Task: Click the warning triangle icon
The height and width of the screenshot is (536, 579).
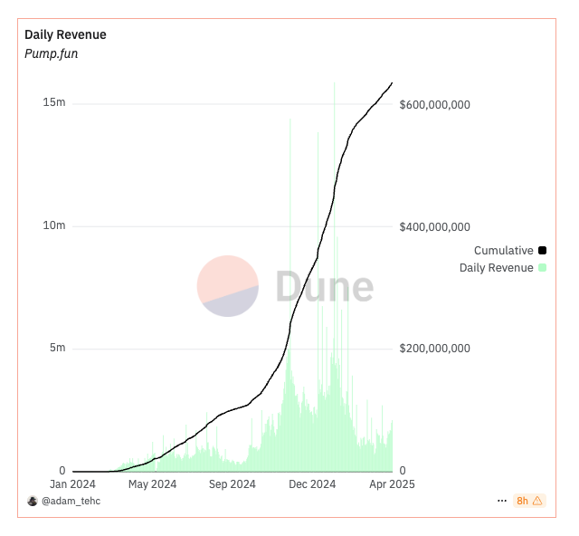Action: coord(537,501)
